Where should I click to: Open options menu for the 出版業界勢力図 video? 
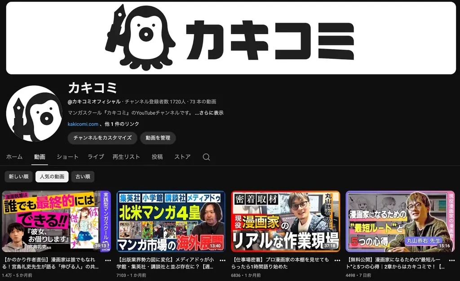coord(223,260)
